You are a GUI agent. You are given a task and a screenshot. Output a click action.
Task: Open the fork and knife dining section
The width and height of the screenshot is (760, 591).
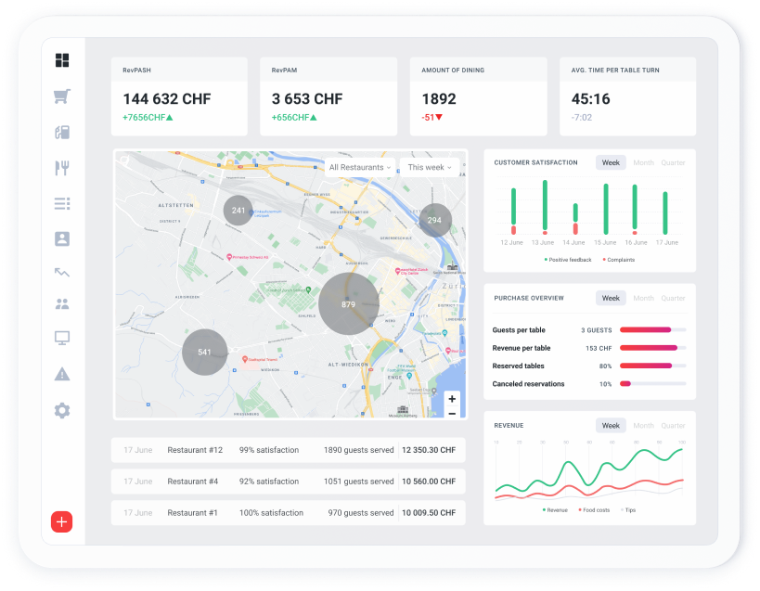click(62, 168)
